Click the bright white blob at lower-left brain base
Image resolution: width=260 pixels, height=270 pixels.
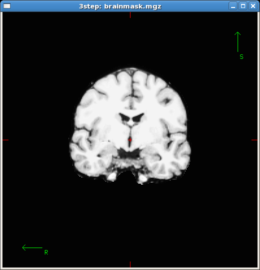tap(112, 177)
